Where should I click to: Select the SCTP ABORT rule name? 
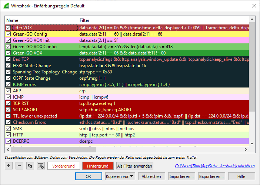tap(25, 110)
